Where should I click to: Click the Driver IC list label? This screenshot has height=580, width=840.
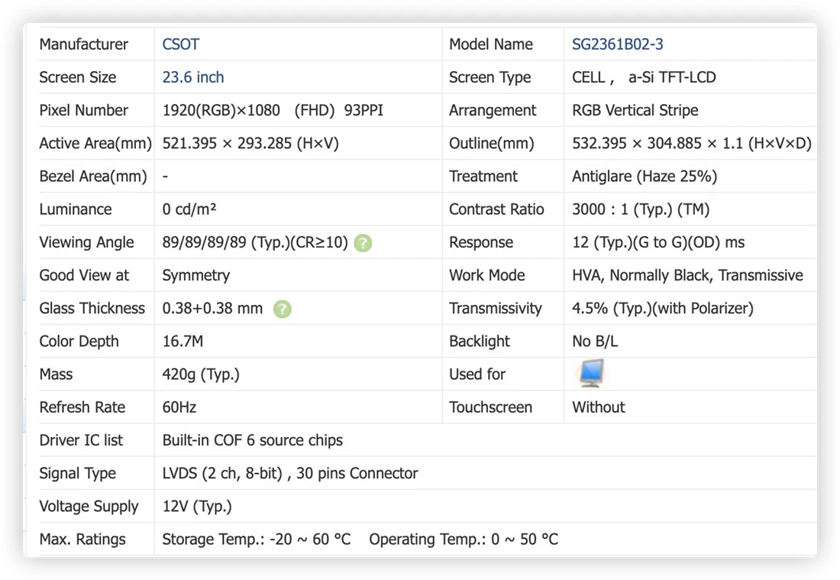coord(81,441)
